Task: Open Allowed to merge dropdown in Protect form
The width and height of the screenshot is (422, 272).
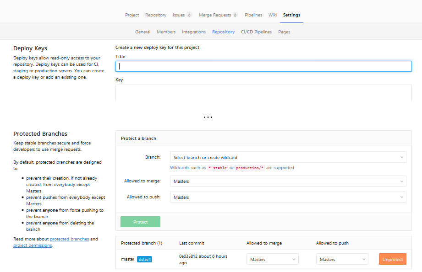Action: [x=288, y=181]
